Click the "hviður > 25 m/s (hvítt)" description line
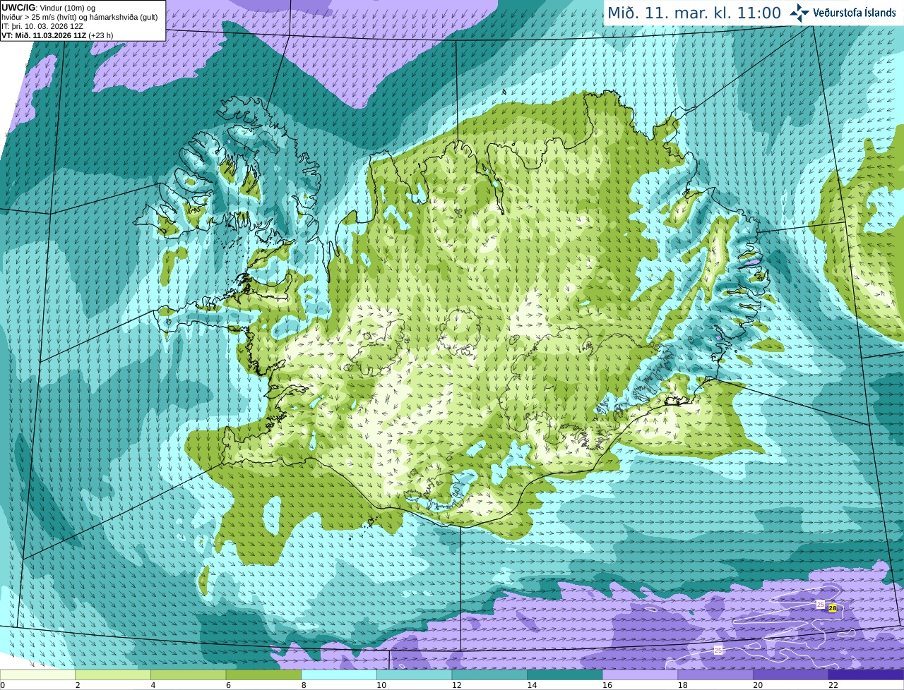Image resolution: width=904 pixels, height=690 pixels. 80,17
